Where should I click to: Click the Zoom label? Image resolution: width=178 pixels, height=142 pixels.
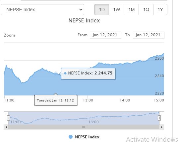click(x=9, y=35)
